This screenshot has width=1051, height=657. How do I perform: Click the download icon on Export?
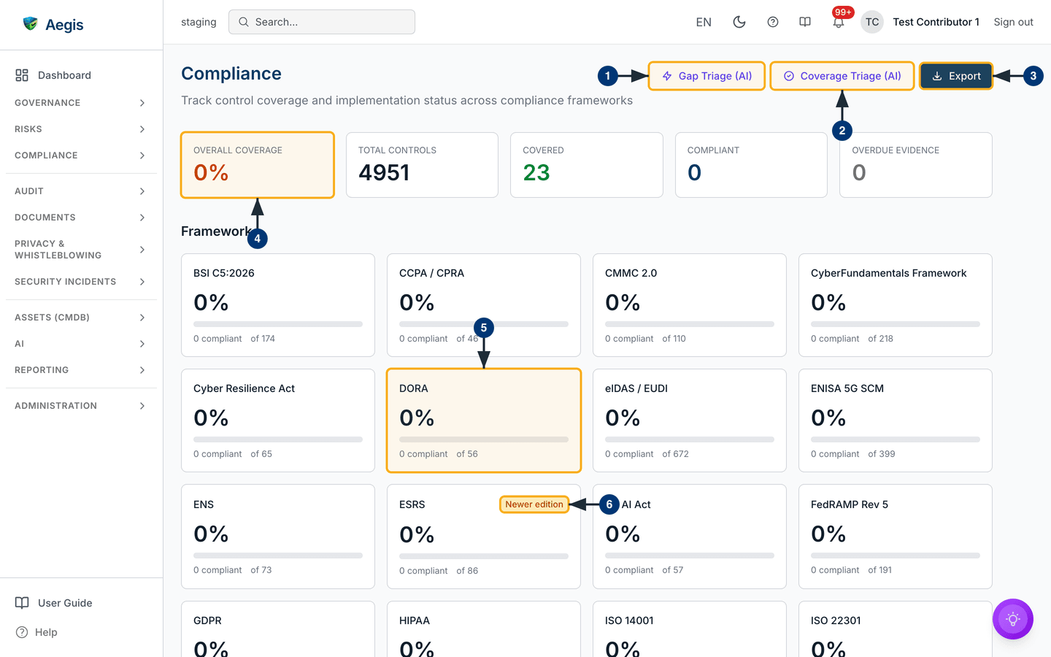pos(937,76)
